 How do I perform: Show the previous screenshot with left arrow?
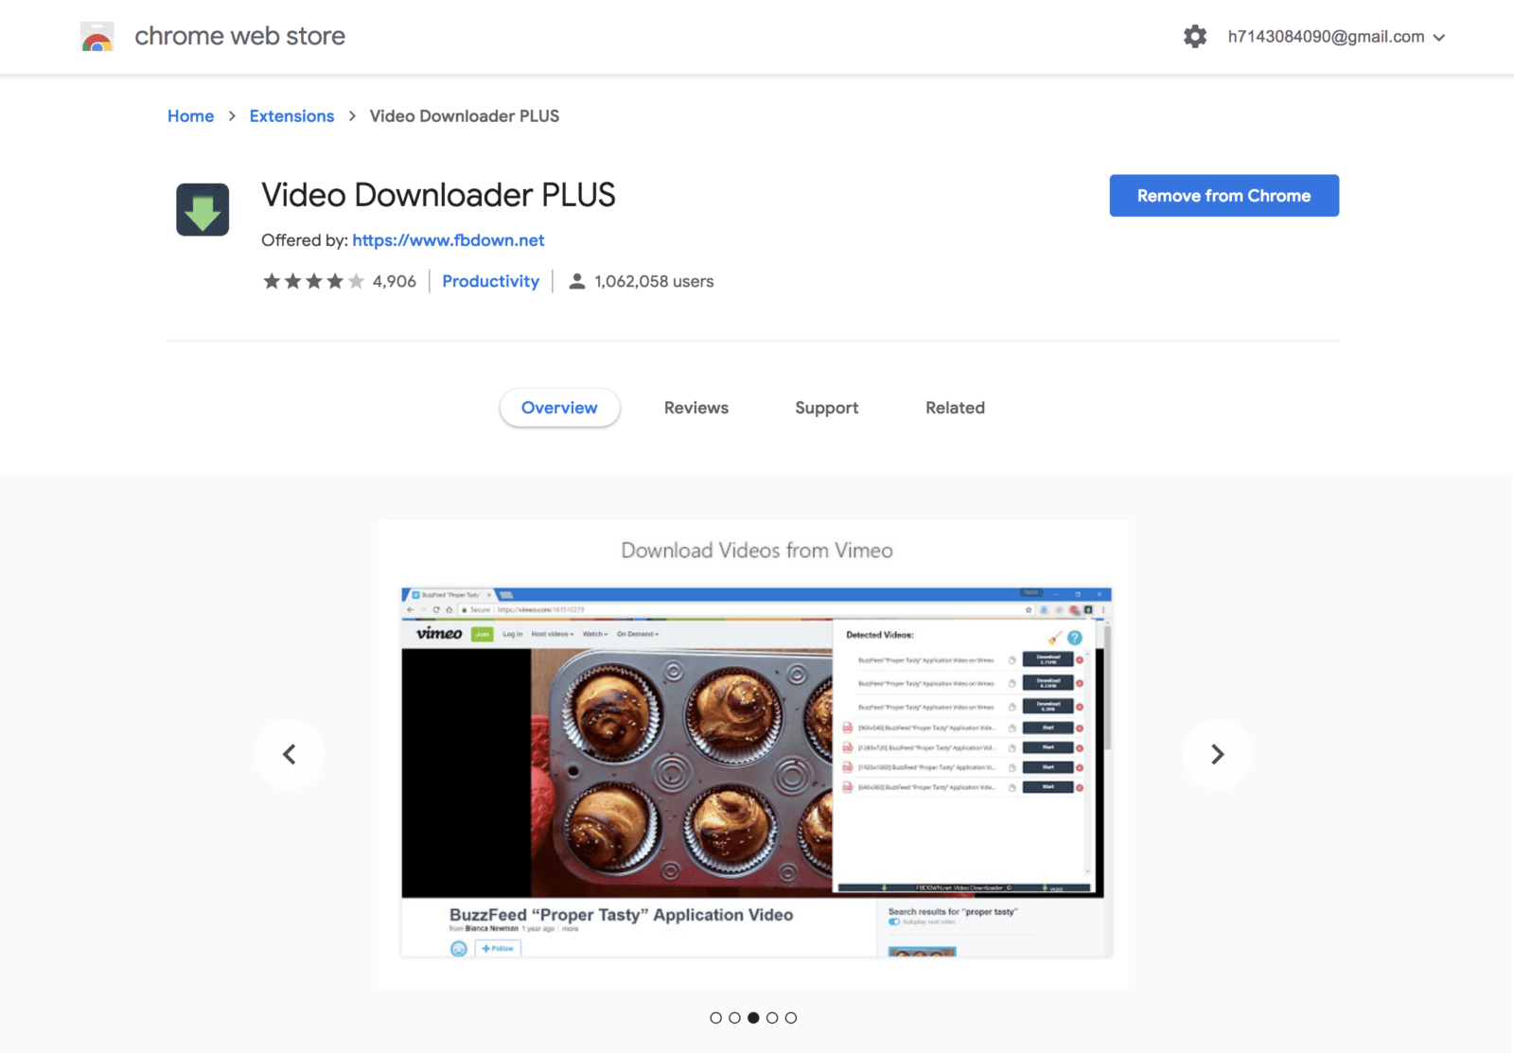pyautogui.click(x=290, y=754)
